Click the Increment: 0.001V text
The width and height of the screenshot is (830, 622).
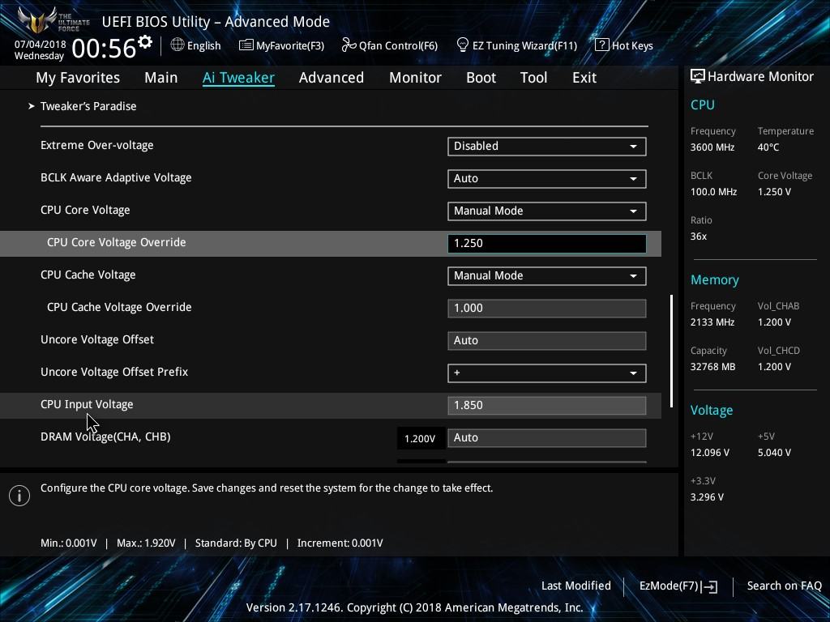tap(340, 543)
